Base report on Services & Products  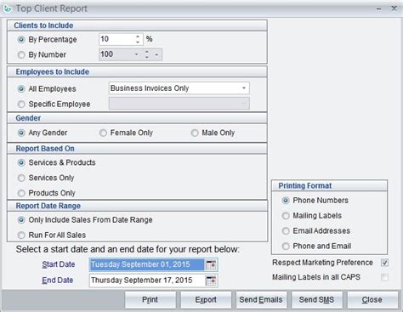21,162
